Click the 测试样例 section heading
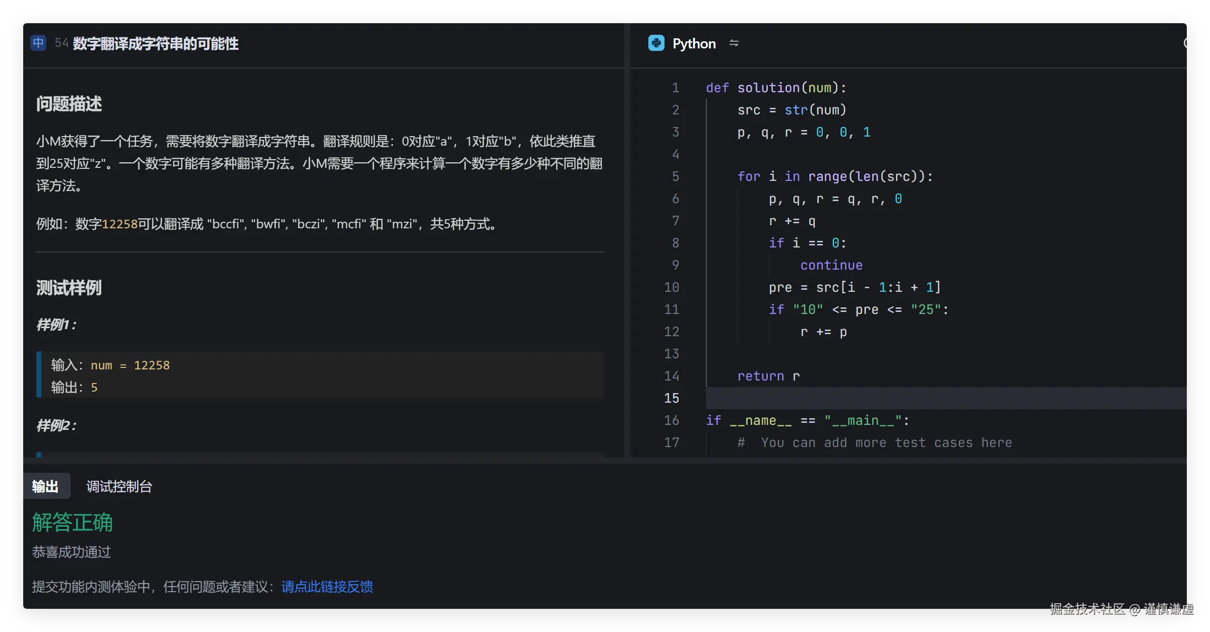 point(69,288)
